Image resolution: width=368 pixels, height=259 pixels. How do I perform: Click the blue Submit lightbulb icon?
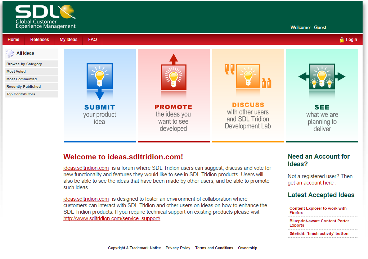coord(100,81)
